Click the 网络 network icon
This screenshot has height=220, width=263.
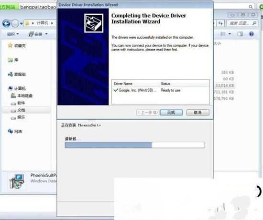click(10, 131)
